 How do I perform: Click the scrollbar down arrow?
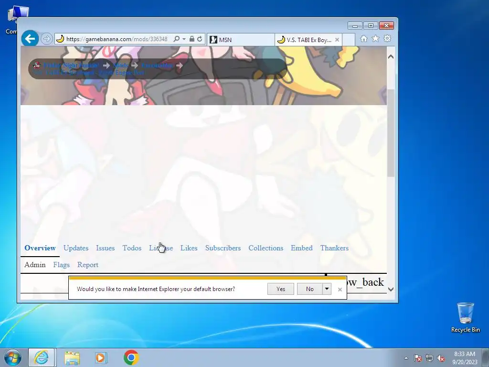(x=391, y=289)
